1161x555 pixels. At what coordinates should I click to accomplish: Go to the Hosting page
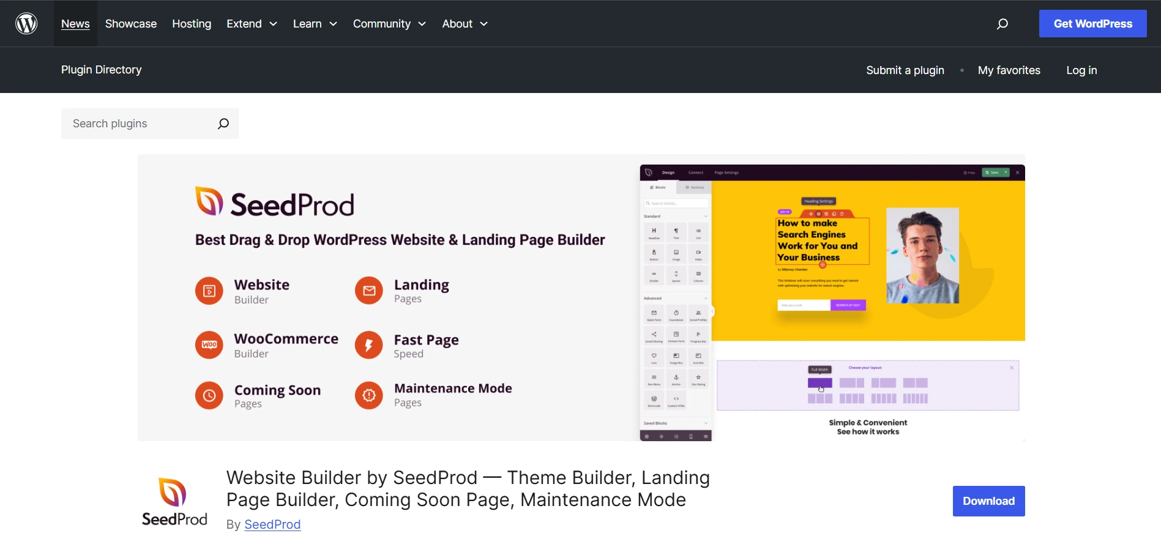[x=192, y=24]
